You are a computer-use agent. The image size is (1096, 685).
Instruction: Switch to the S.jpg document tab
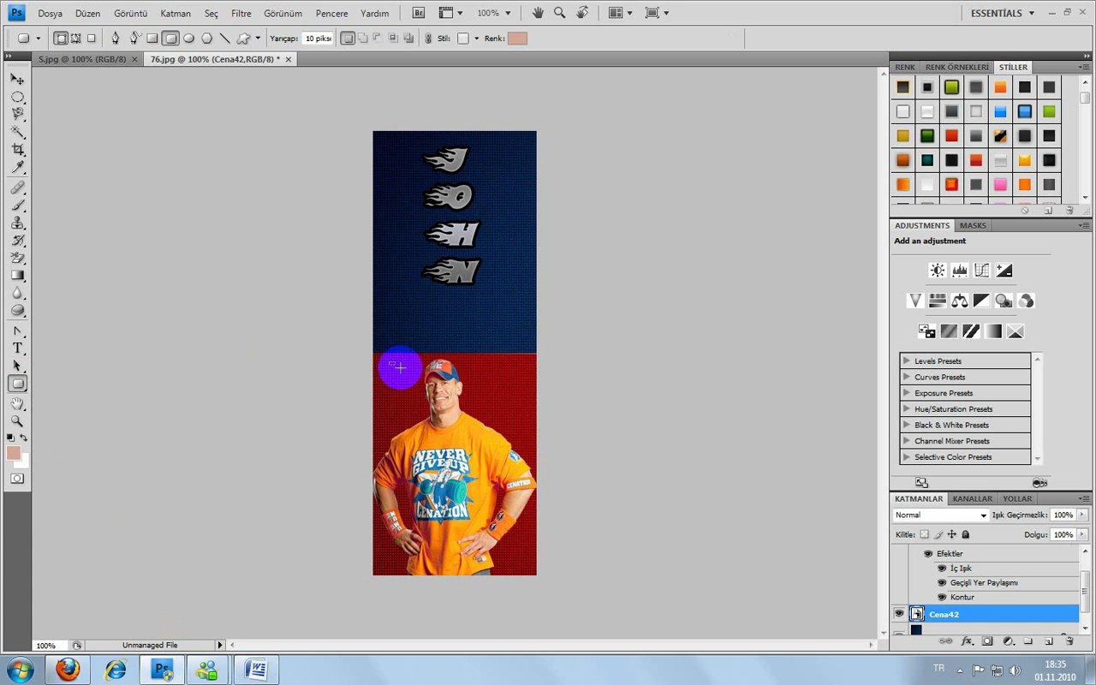click(81, 59)
